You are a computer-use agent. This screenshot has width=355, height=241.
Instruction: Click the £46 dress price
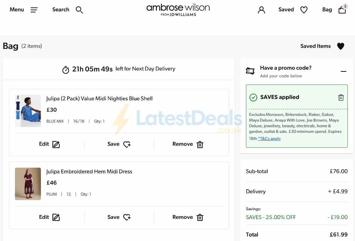[52, 183]
